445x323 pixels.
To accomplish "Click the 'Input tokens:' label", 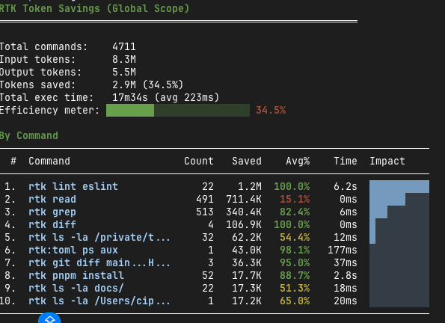I will point(37,59).
